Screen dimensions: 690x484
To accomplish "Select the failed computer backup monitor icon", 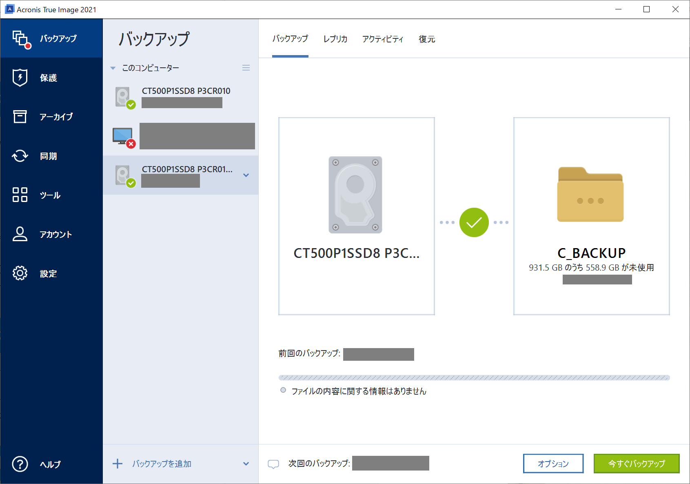I will (124, 138).
